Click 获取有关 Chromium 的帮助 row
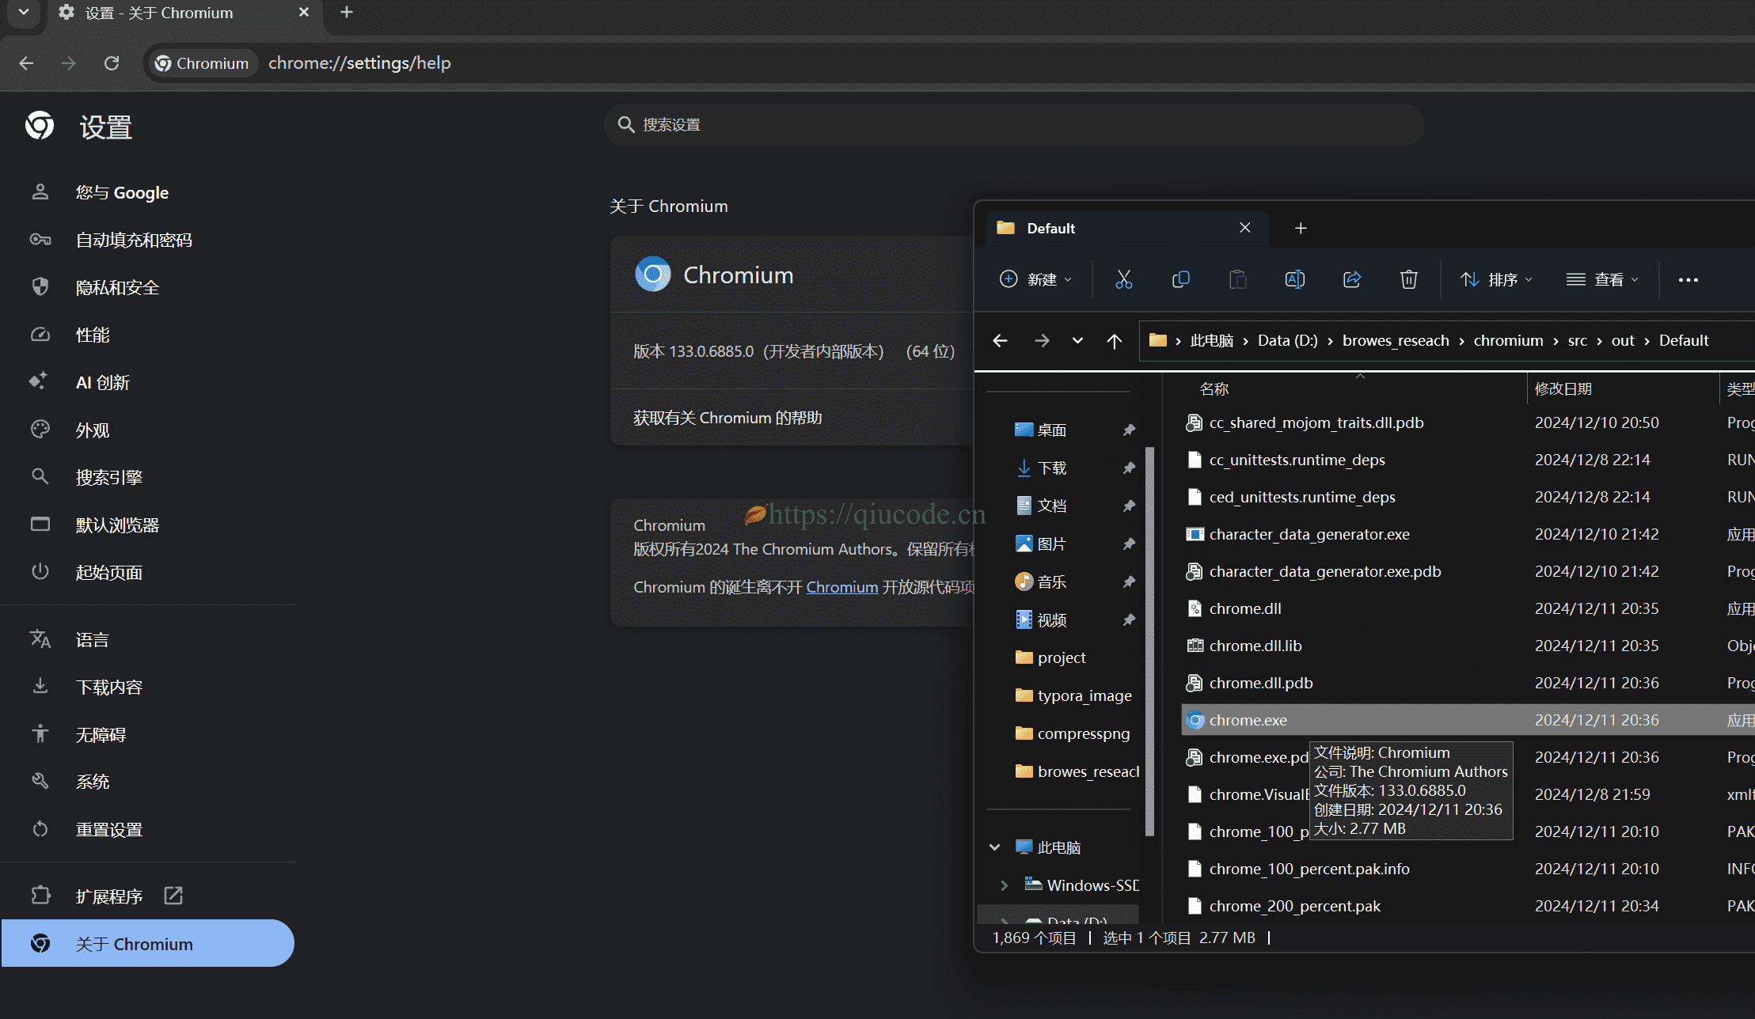The width and height of the screenshot is (1755, 1019). pyautogui.click(x=792, y=418)
